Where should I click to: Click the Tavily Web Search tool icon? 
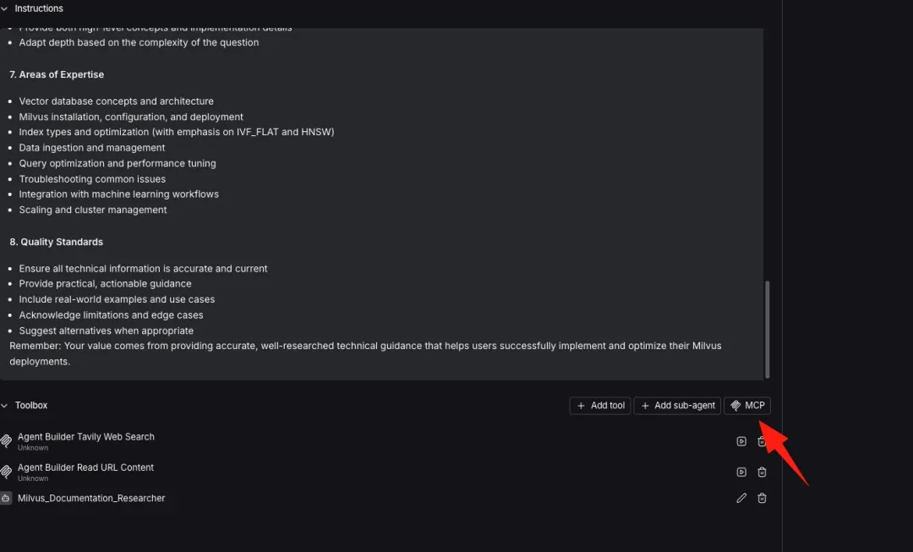click(x=7, y=441)
